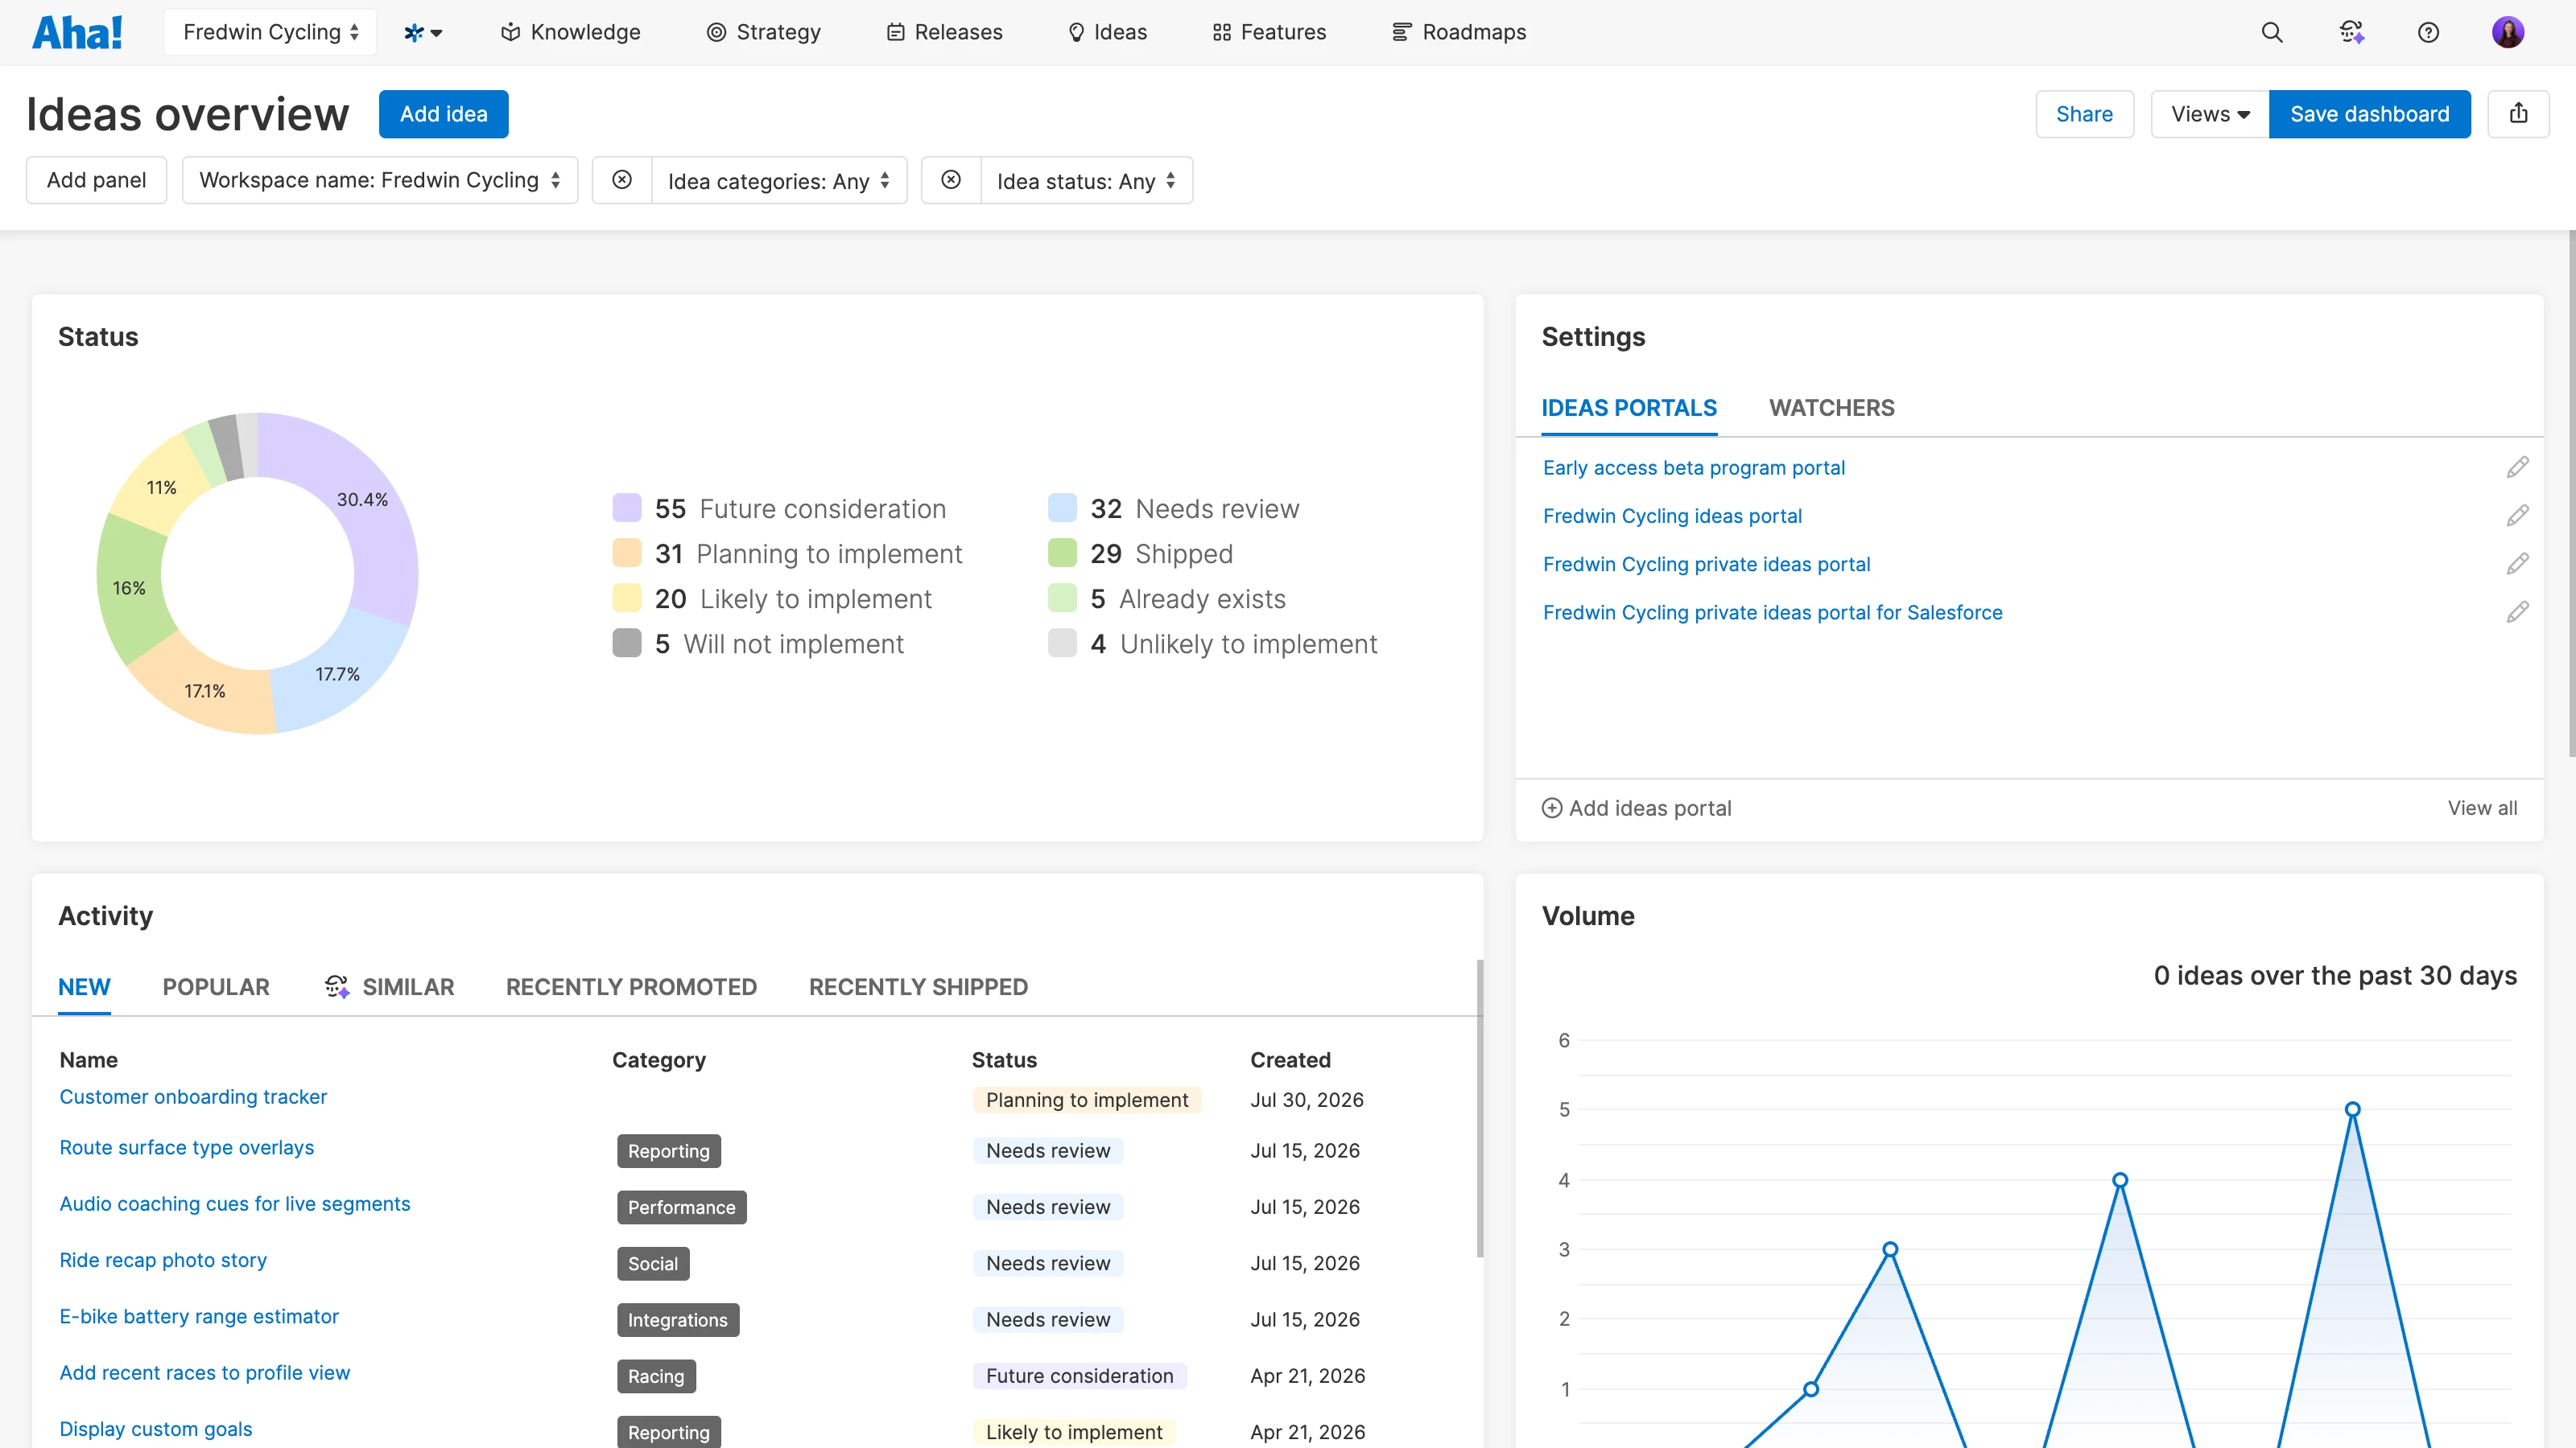Open the Idea categories: Any dropdown
This screenshot has width=2576, height=1448.
[x=779, y=181]
